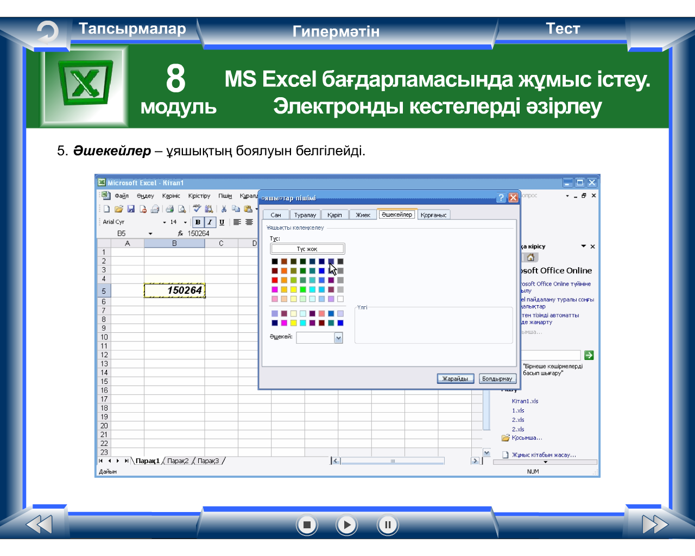Click the Pause playback button
This screenshot has width=695, height=556.
(x=388, y=525)
